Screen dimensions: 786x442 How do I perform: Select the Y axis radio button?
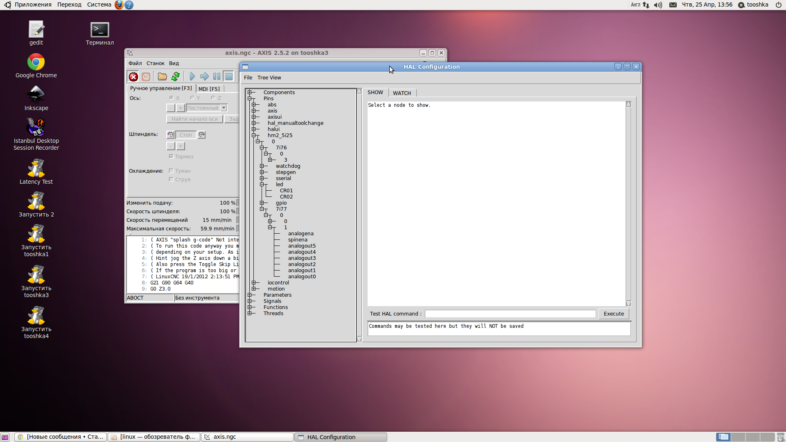192,98
